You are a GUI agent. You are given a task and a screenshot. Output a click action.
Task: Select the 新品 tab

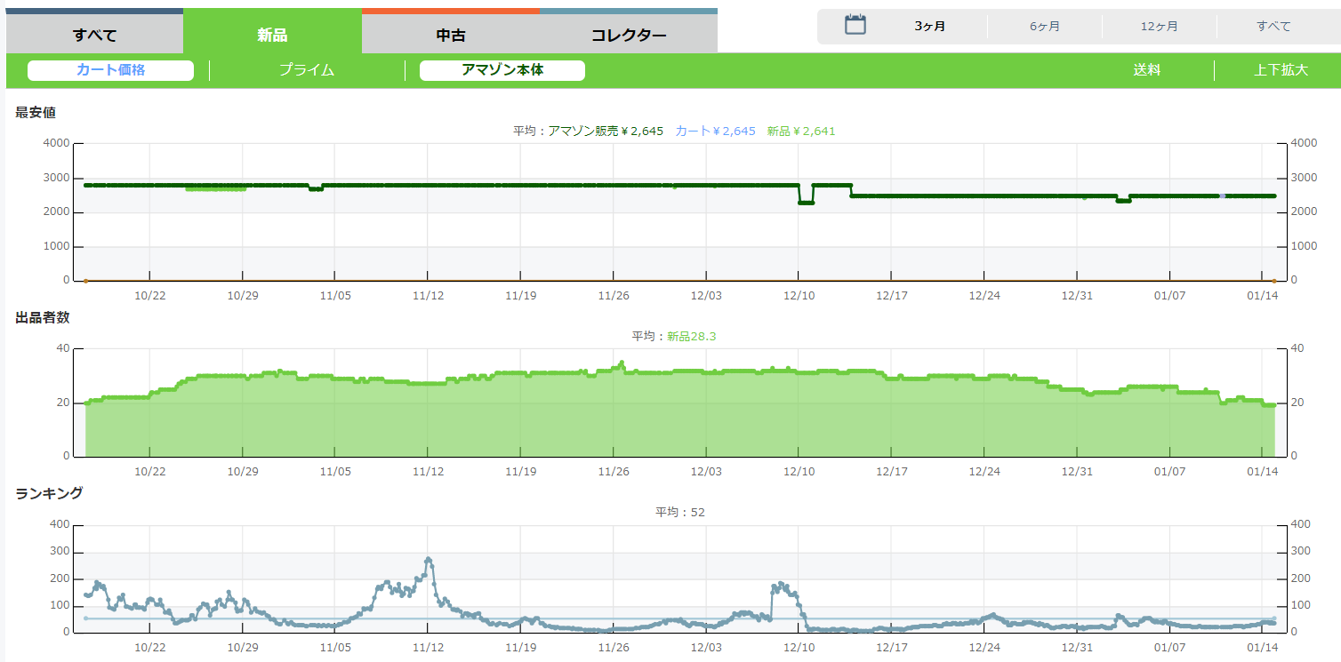tap(272, 36)
